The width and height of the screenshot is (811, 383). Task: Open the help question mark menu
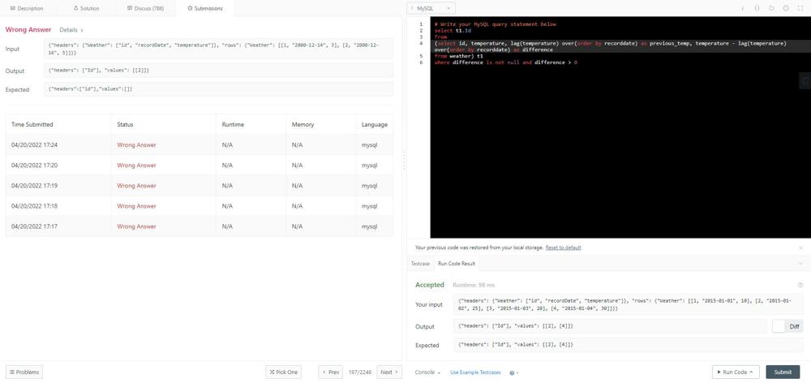click(x=513, y=372)
